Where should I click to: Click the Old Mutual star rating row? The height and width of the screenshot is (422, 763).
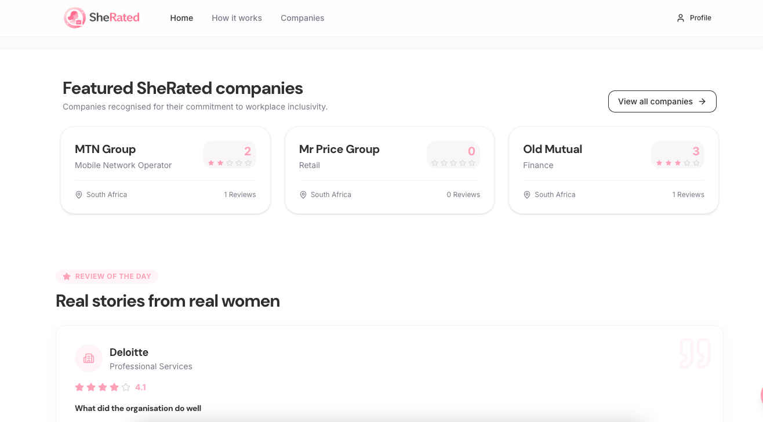678,163
